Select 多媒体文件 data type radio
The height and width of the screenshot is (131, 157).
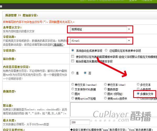click(138, 94)
